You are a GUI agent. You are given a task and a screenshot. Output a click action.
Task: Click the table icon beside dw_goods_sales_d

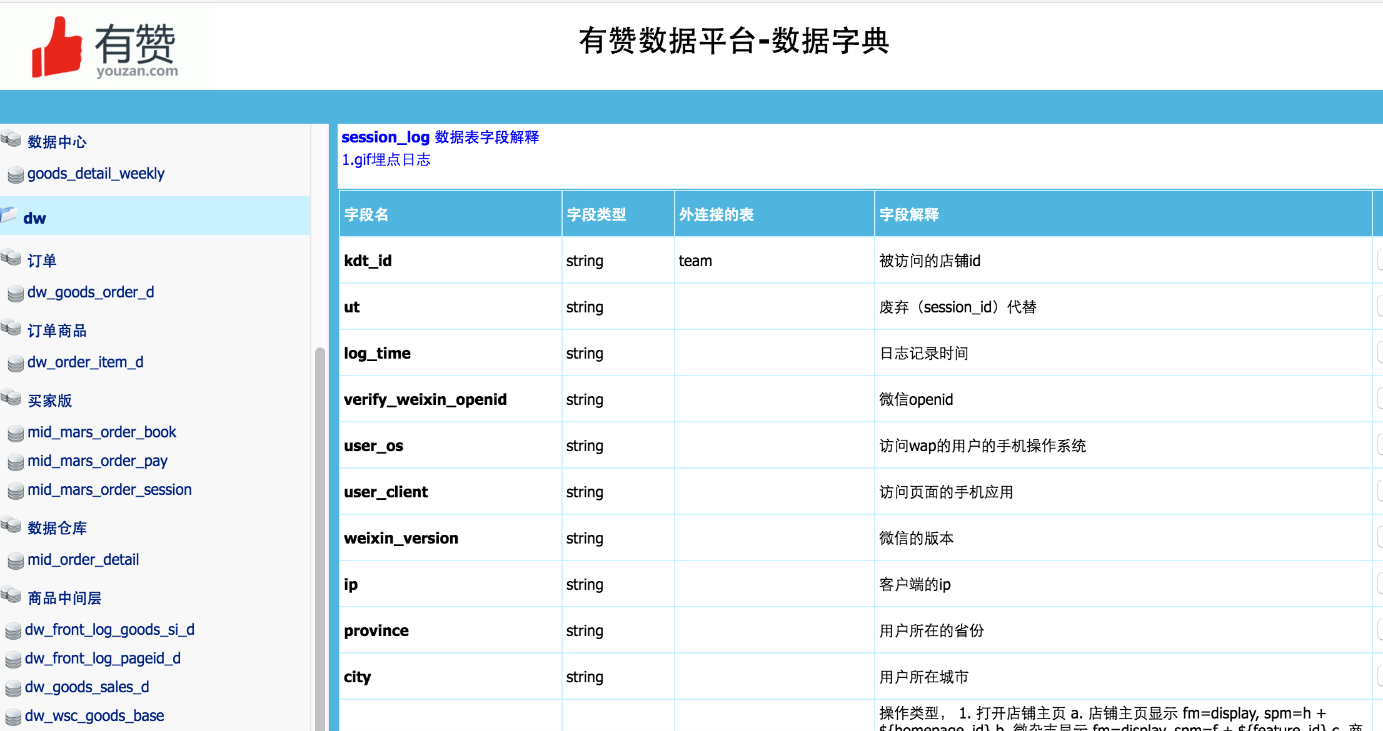(x=13, y=689)
